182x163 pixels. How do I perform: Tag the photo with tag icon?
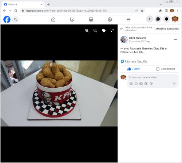tap(104, 31)
